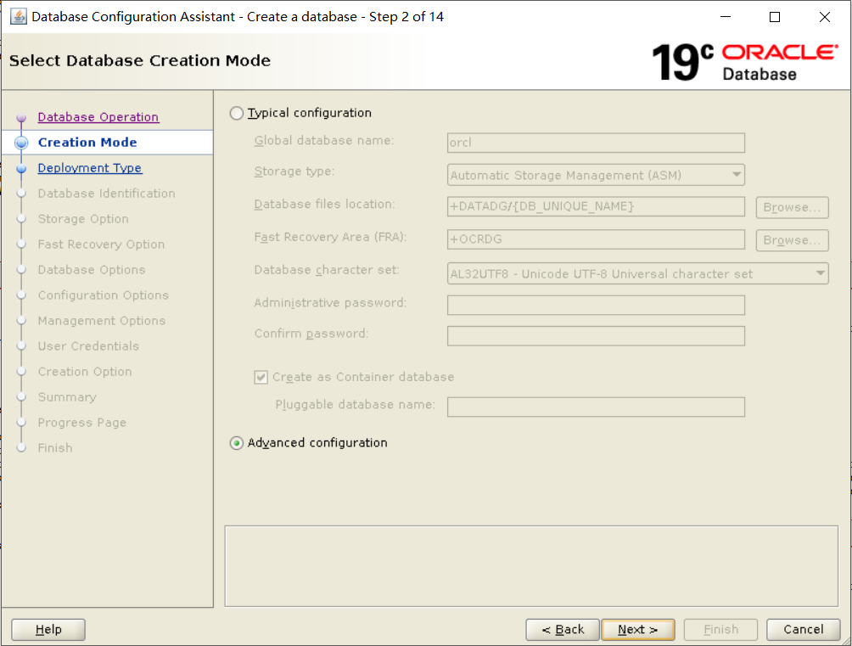852x646 pixels.
Task: Close the Database Configuration Assistant window
Action: [824, 17]
